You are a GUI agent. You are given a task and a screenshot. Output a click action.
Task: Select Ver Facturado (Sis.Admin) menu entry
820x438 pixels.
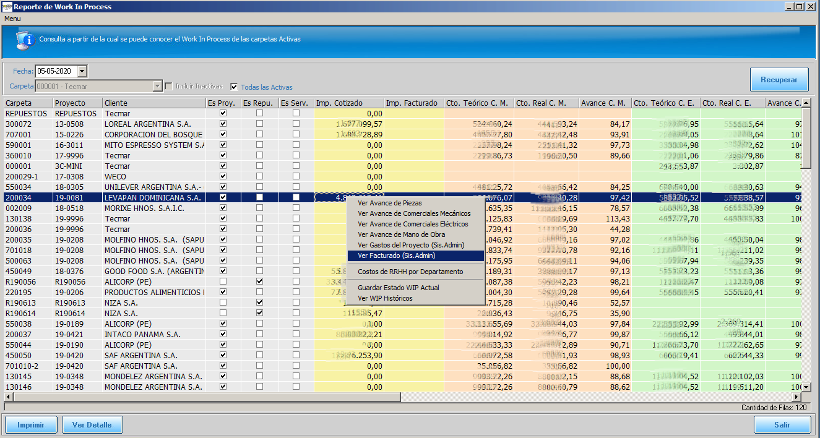click(396, 255)
